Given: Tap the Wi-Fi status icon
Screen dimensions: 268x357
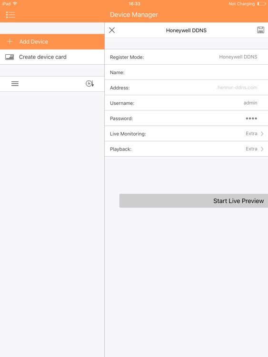Looking at the screenshot, I should 15,4.
